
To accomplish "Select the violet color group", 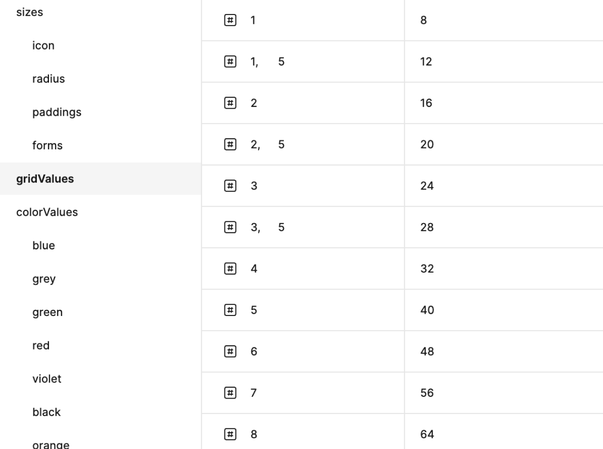I will click(47, 379).
